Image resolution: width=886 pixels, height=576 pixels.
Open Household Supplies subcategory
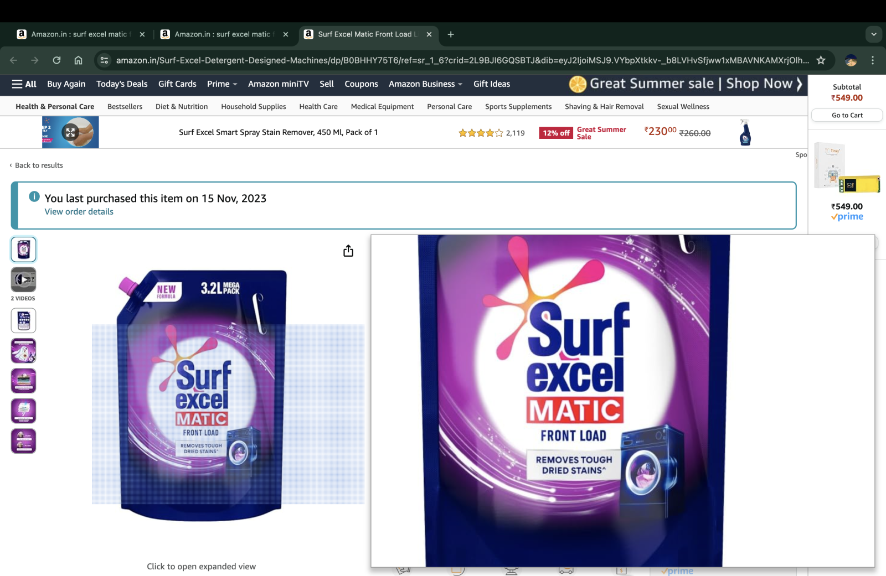tap(254, 107)
